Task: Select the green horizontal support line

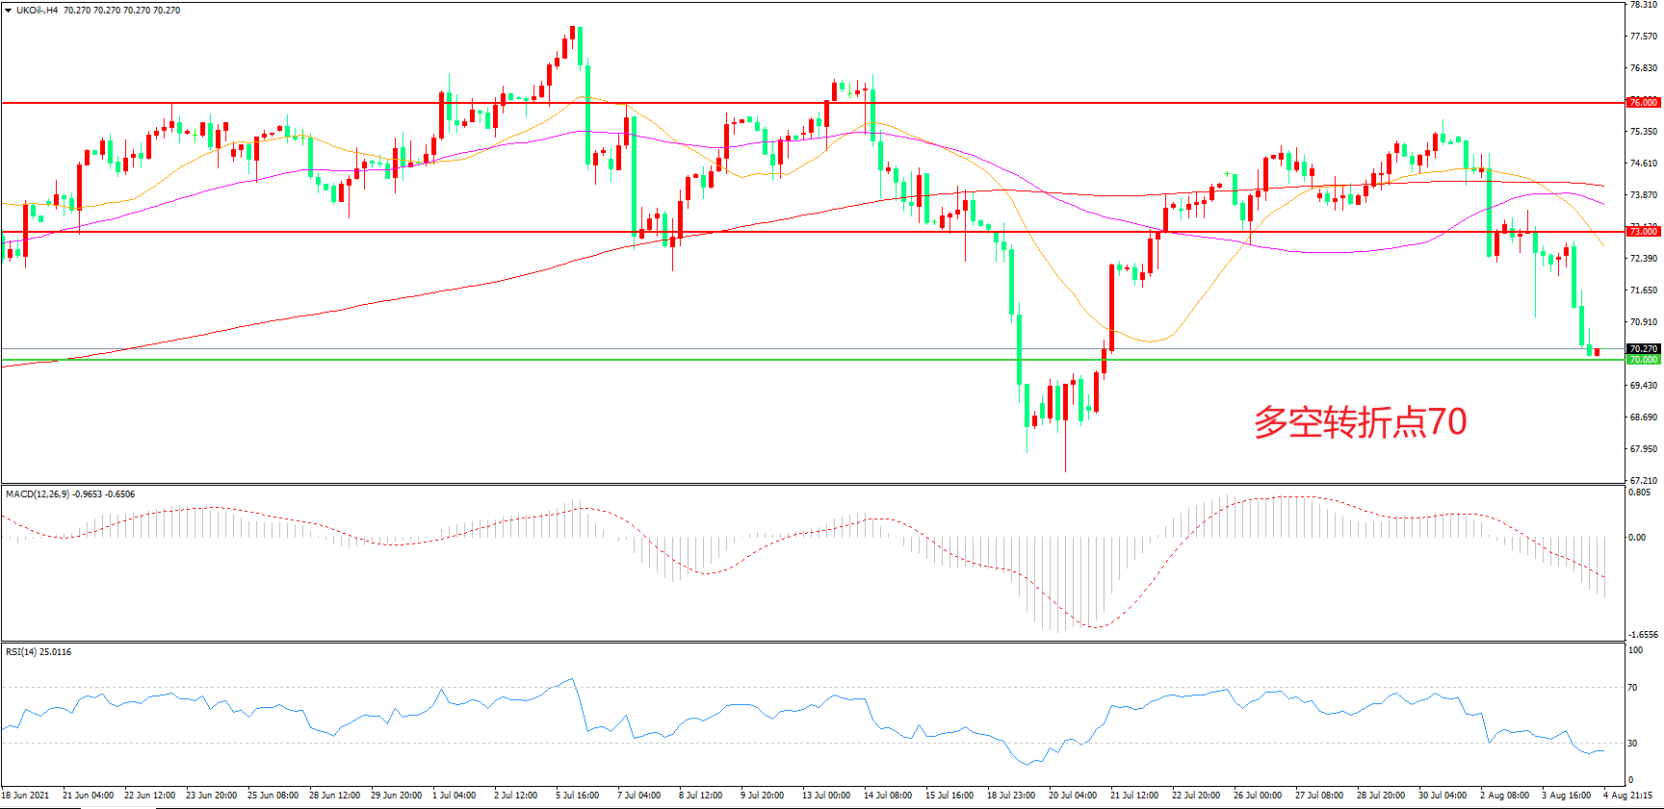Action: pos(770,360)
